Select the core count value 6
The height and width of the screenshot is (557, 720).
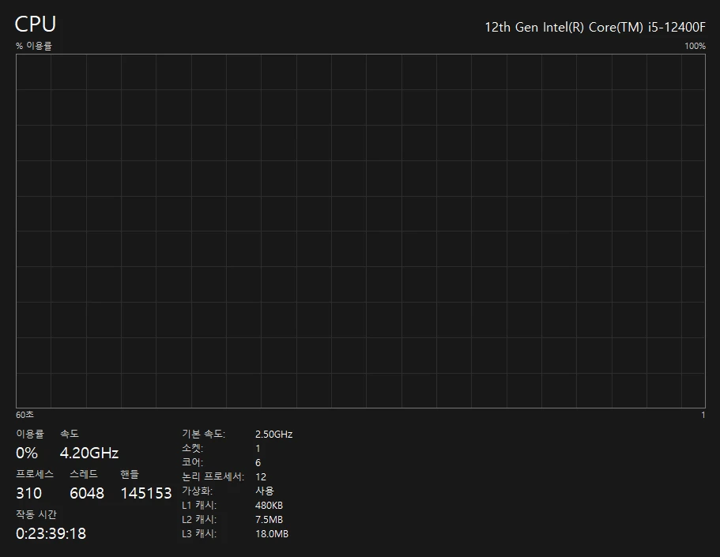pyautogui.click(x=258, y=463)
